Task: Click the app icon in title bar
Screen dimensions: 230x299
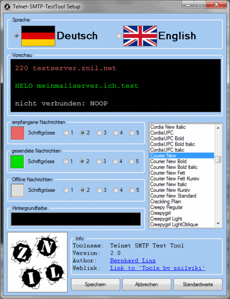Action: coord(7,7)
